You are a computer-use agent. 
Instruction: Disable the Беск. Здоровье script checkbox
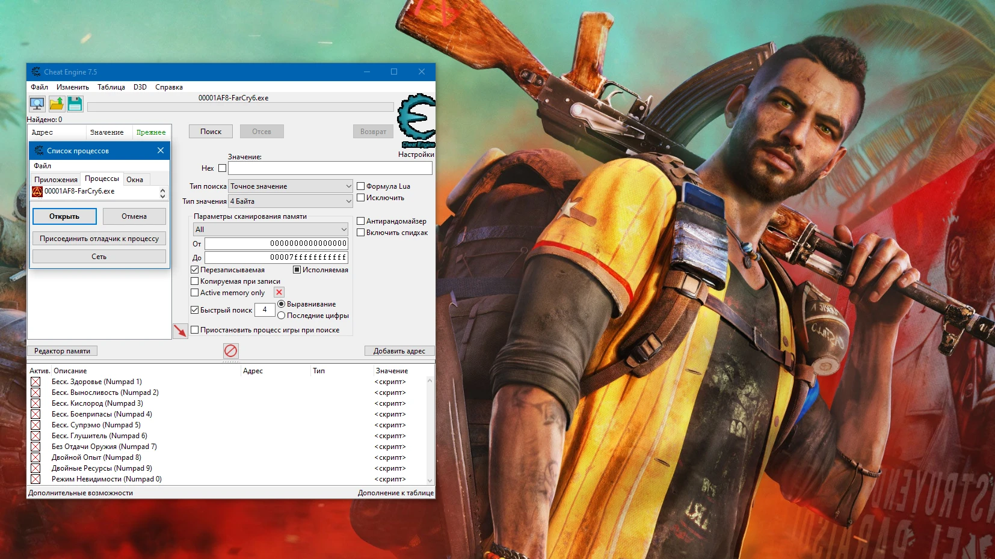tap(36, 381)
